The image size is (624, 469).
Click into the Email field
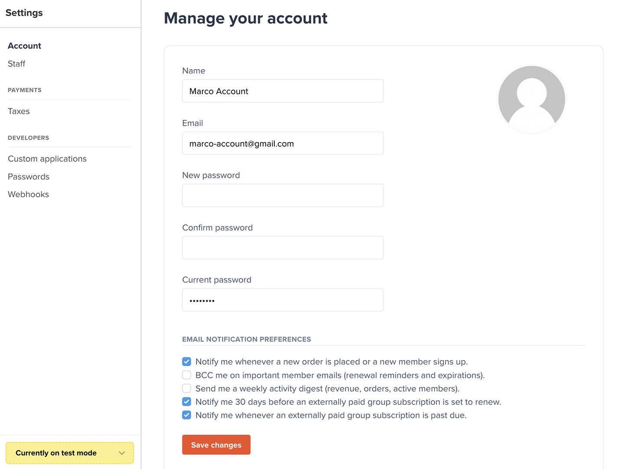click(x=283, y=143)
